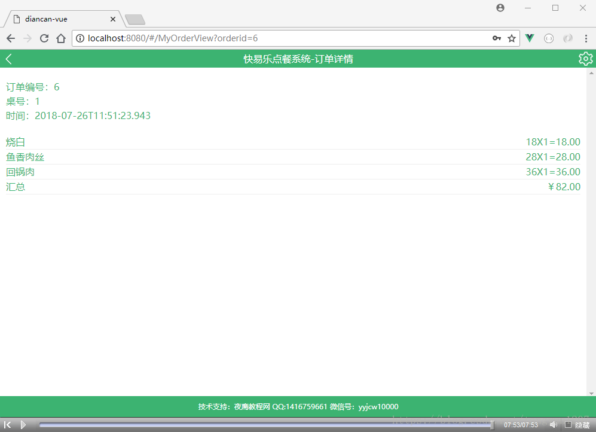Image resolution: width=596 pixels, height=432 pixels.
Task: Click the 订单编号：6 text
Action: click(33, 87)
